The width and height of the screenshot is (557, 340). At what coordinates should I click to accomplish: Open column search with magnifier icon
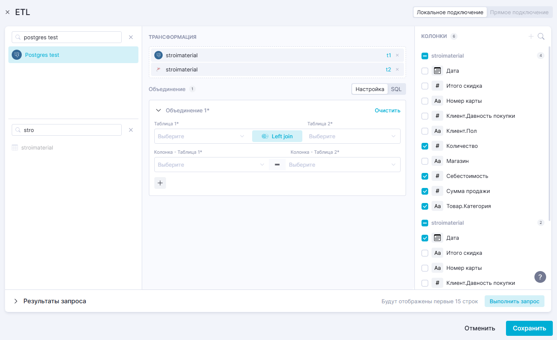[541, 36]
